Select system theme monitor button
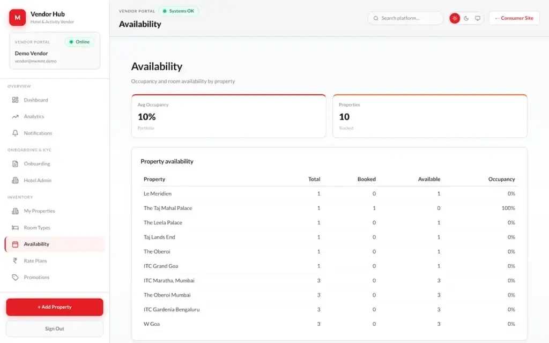The image size is (549, 343). [x=478, y=18]
